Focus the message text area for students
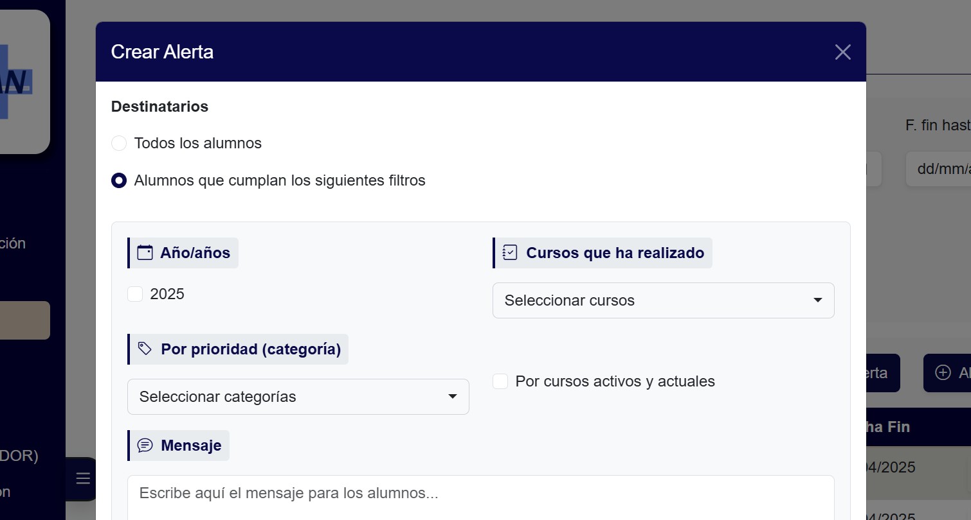Image resolution: width=971 pixels, height=520 pixels. click(480, 498)
